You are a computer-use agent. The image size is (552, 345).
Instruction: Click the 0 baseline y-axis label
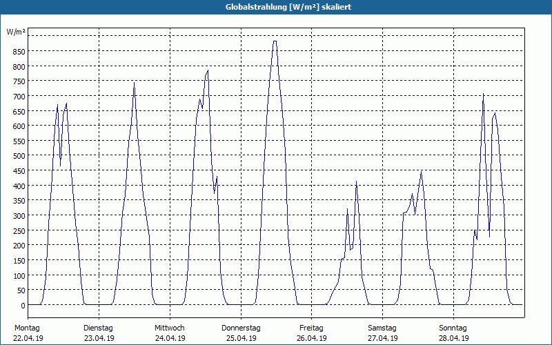pos(23,306)
